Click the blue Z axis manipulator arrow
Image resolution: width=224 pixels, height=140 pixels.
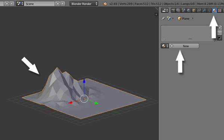84,81
